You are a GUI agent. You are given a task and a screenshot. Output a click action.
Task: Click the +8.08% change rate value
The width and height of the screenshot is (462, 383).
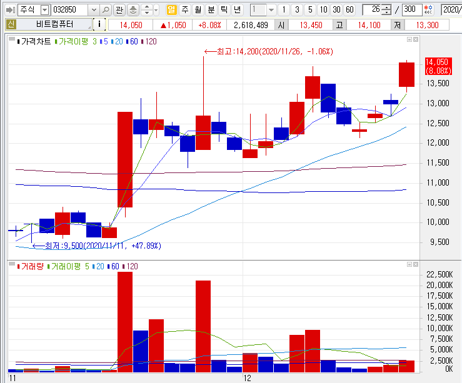click(x=209, y=25)
